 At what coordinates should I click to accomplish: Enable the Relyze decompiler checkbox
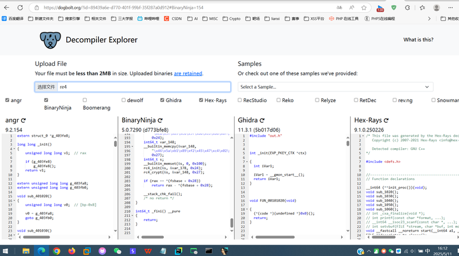tap(317, 100)
